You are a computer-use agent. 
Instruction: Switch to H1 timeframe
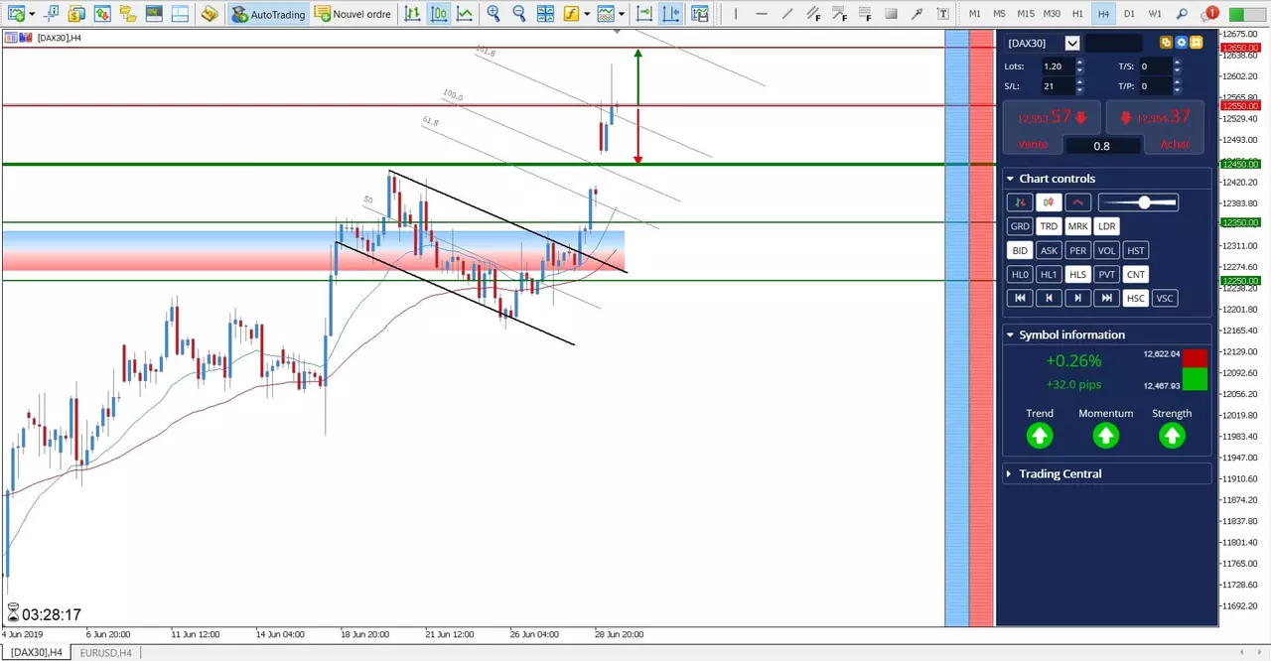pos(1078,14)
